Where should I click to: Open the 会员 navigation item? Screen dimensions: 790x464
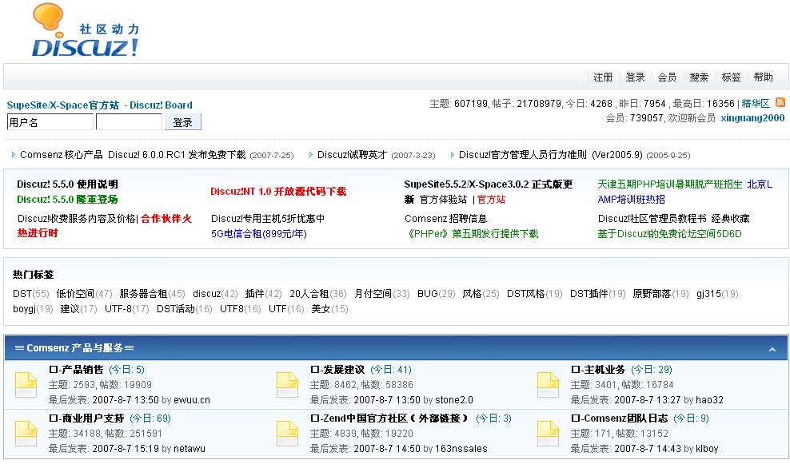tap(667, 77)
